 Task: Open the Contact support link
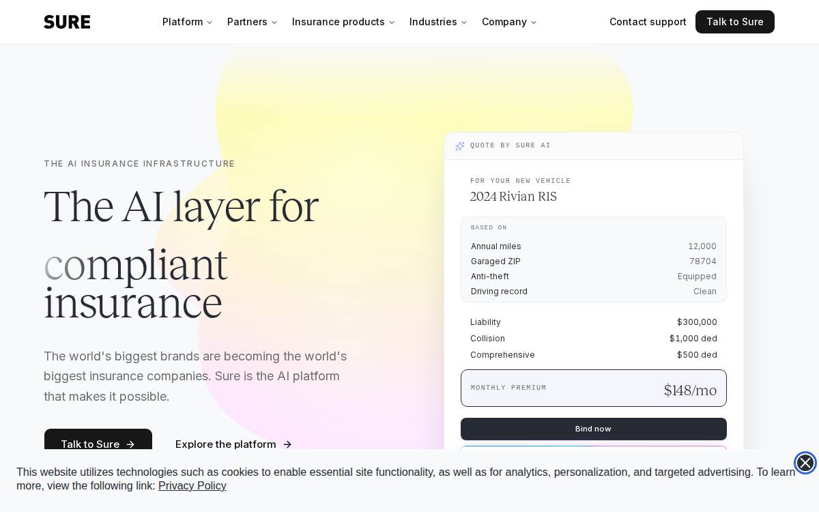(648, 22)
